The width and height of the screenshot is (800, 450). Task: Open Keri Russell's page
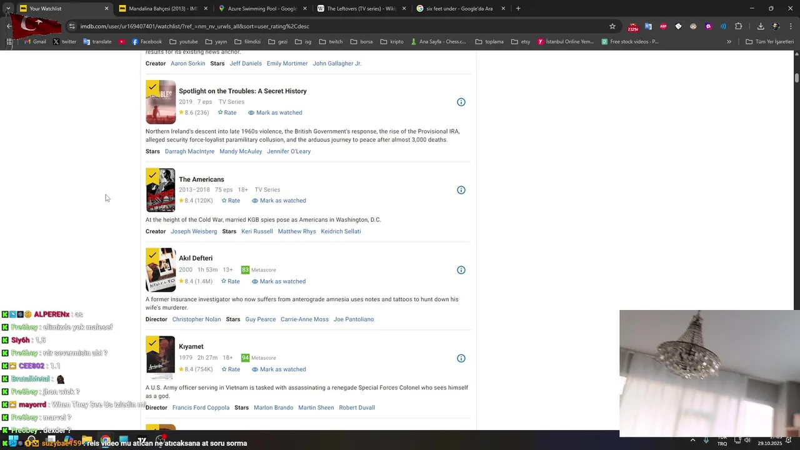pos(257,231)
